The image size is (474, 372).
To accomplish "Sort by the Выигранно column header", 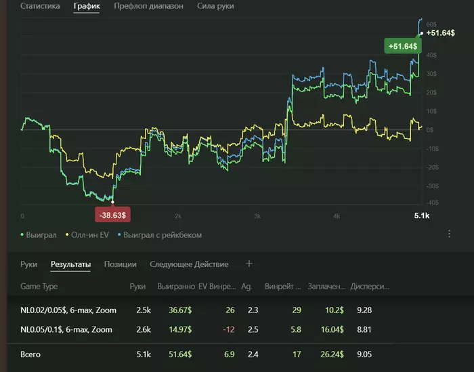I will coord(176,287).
